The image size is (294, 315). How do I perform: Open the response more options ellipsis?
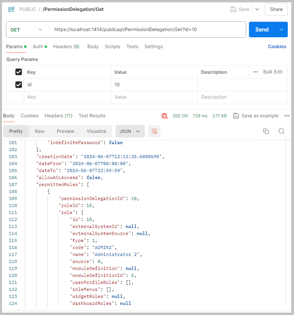287,116
